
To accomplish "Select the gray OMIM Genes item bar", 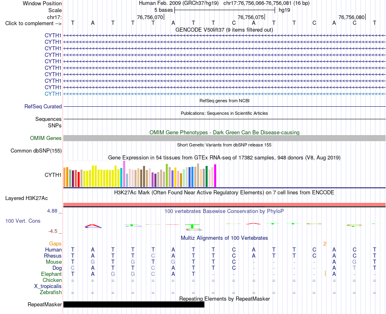I will tap(224, 138).
